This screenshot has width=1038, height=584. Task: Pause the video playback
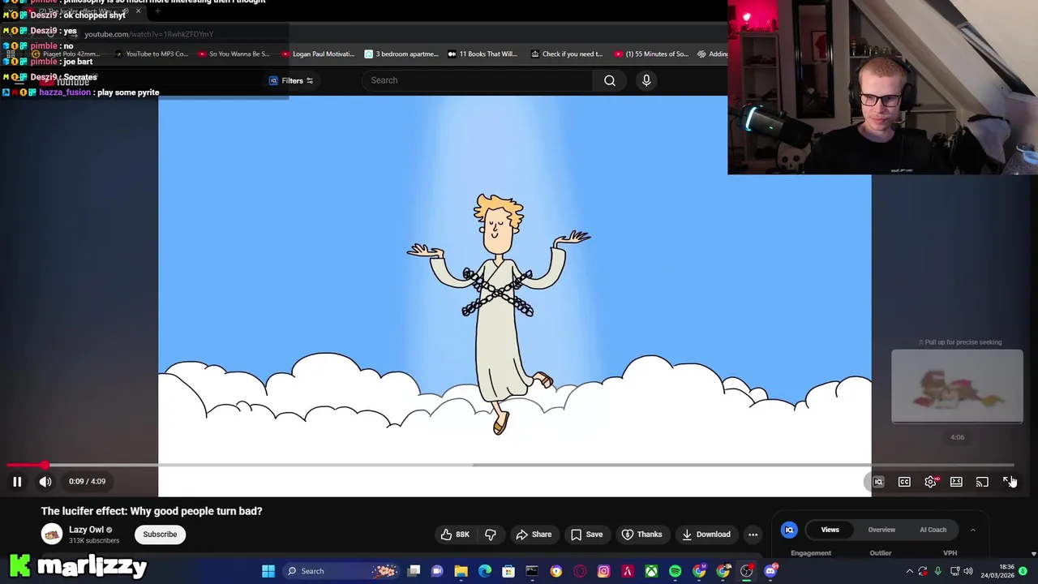pos(17,481)
